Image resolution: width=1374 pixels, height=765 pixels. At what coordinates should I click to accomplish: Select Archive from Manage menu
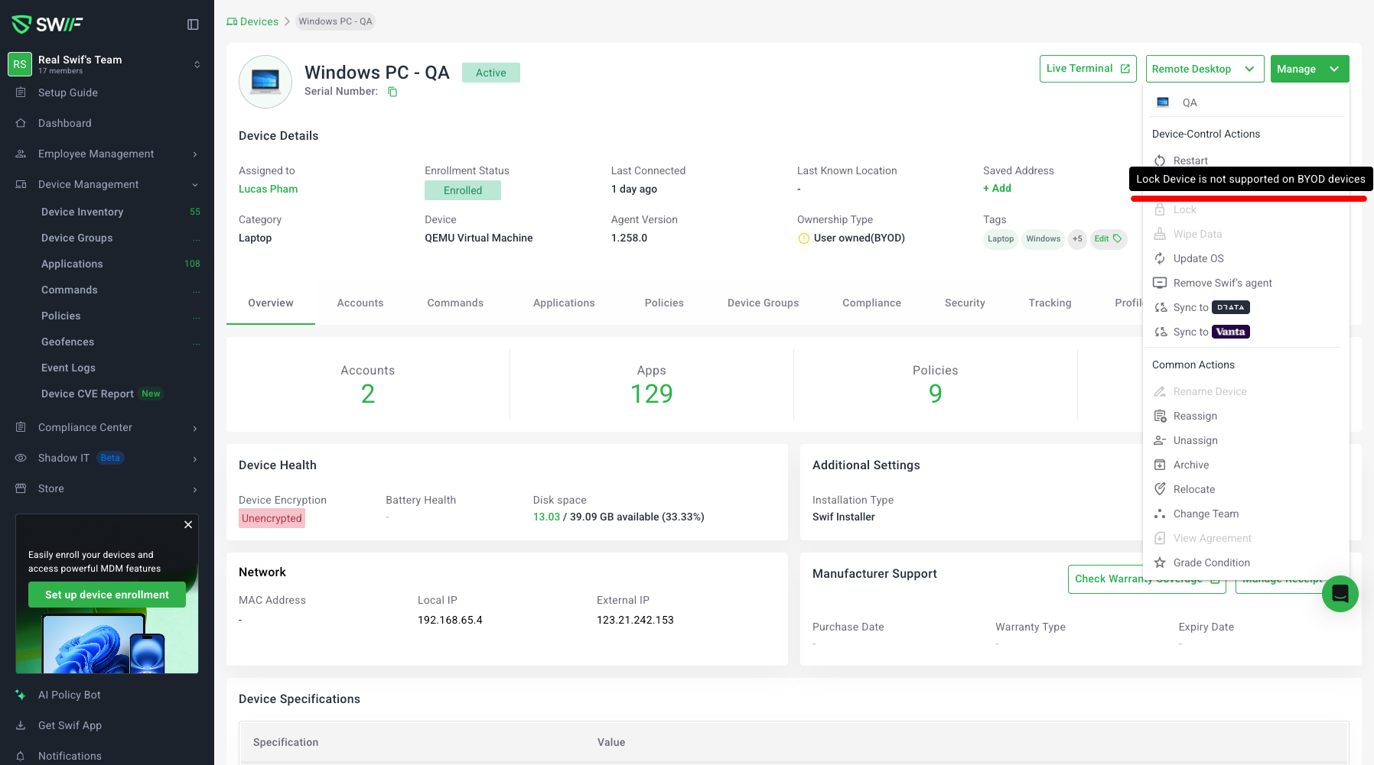point(1190,465)
